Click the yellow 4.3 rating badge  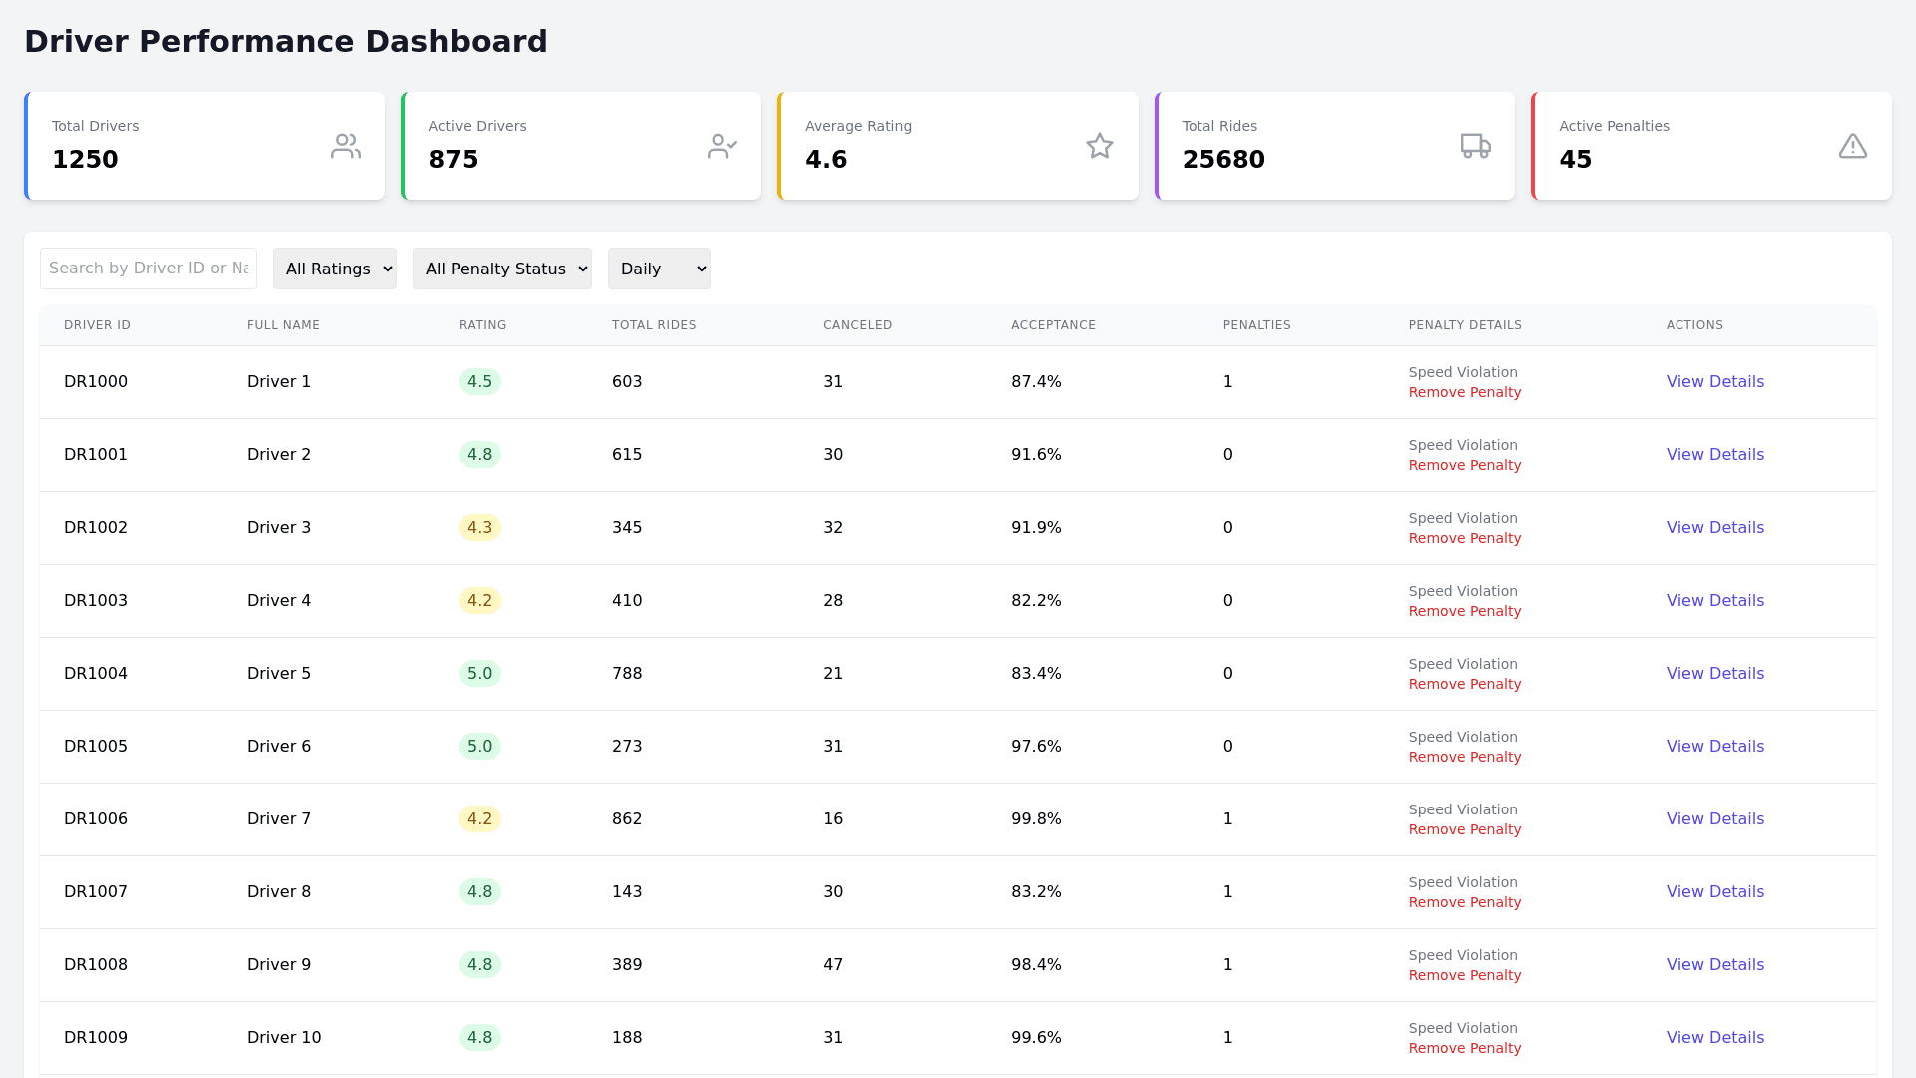click(479, 528)
